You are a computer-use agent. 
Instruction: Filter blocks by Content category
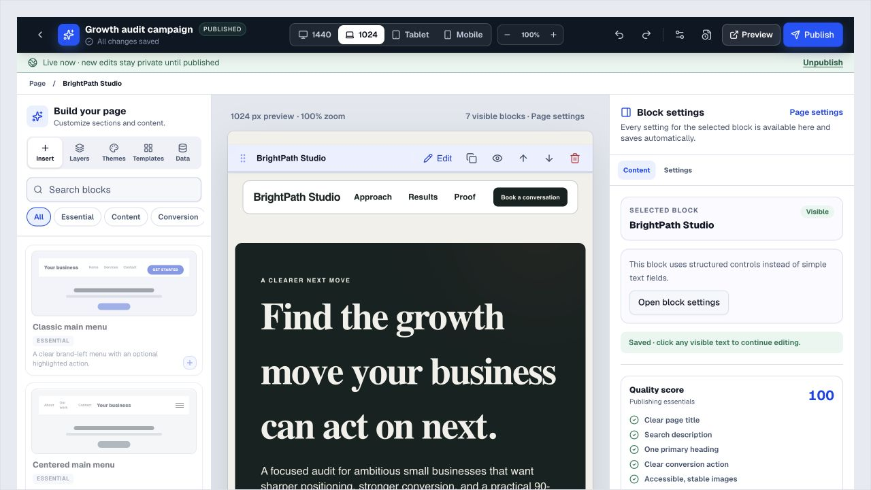point(126,217)
